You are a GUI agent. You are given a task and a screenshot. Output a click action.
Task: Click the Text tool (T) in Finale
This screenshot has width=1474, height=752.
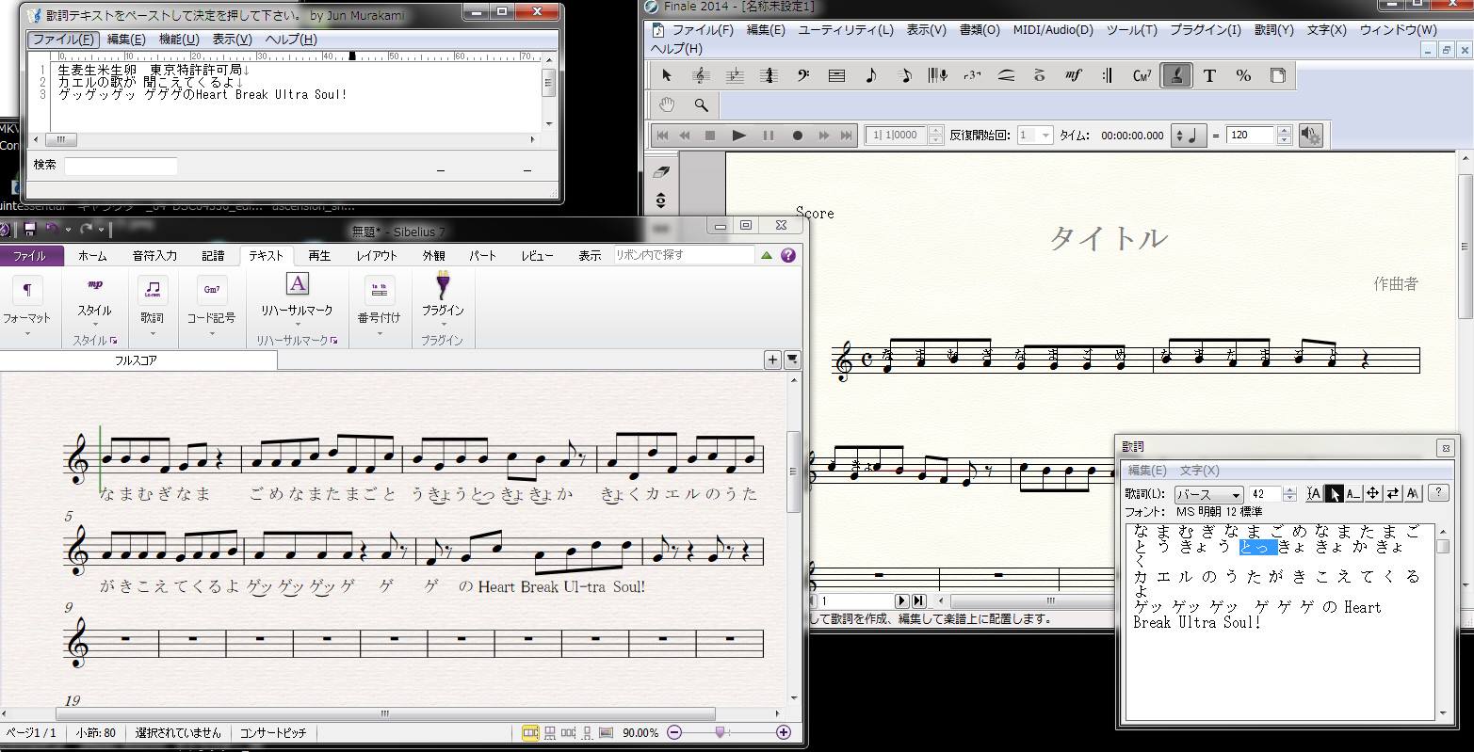(1209, 76)
